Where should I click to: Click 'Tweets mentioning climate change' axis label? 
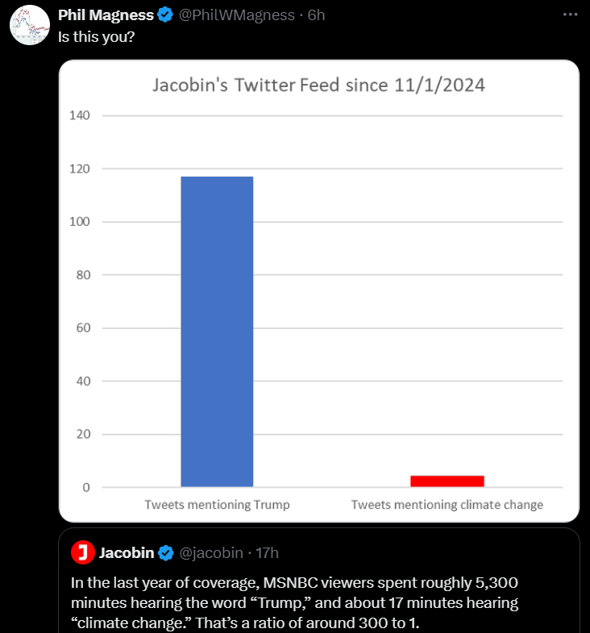click(x=447, y=505)
